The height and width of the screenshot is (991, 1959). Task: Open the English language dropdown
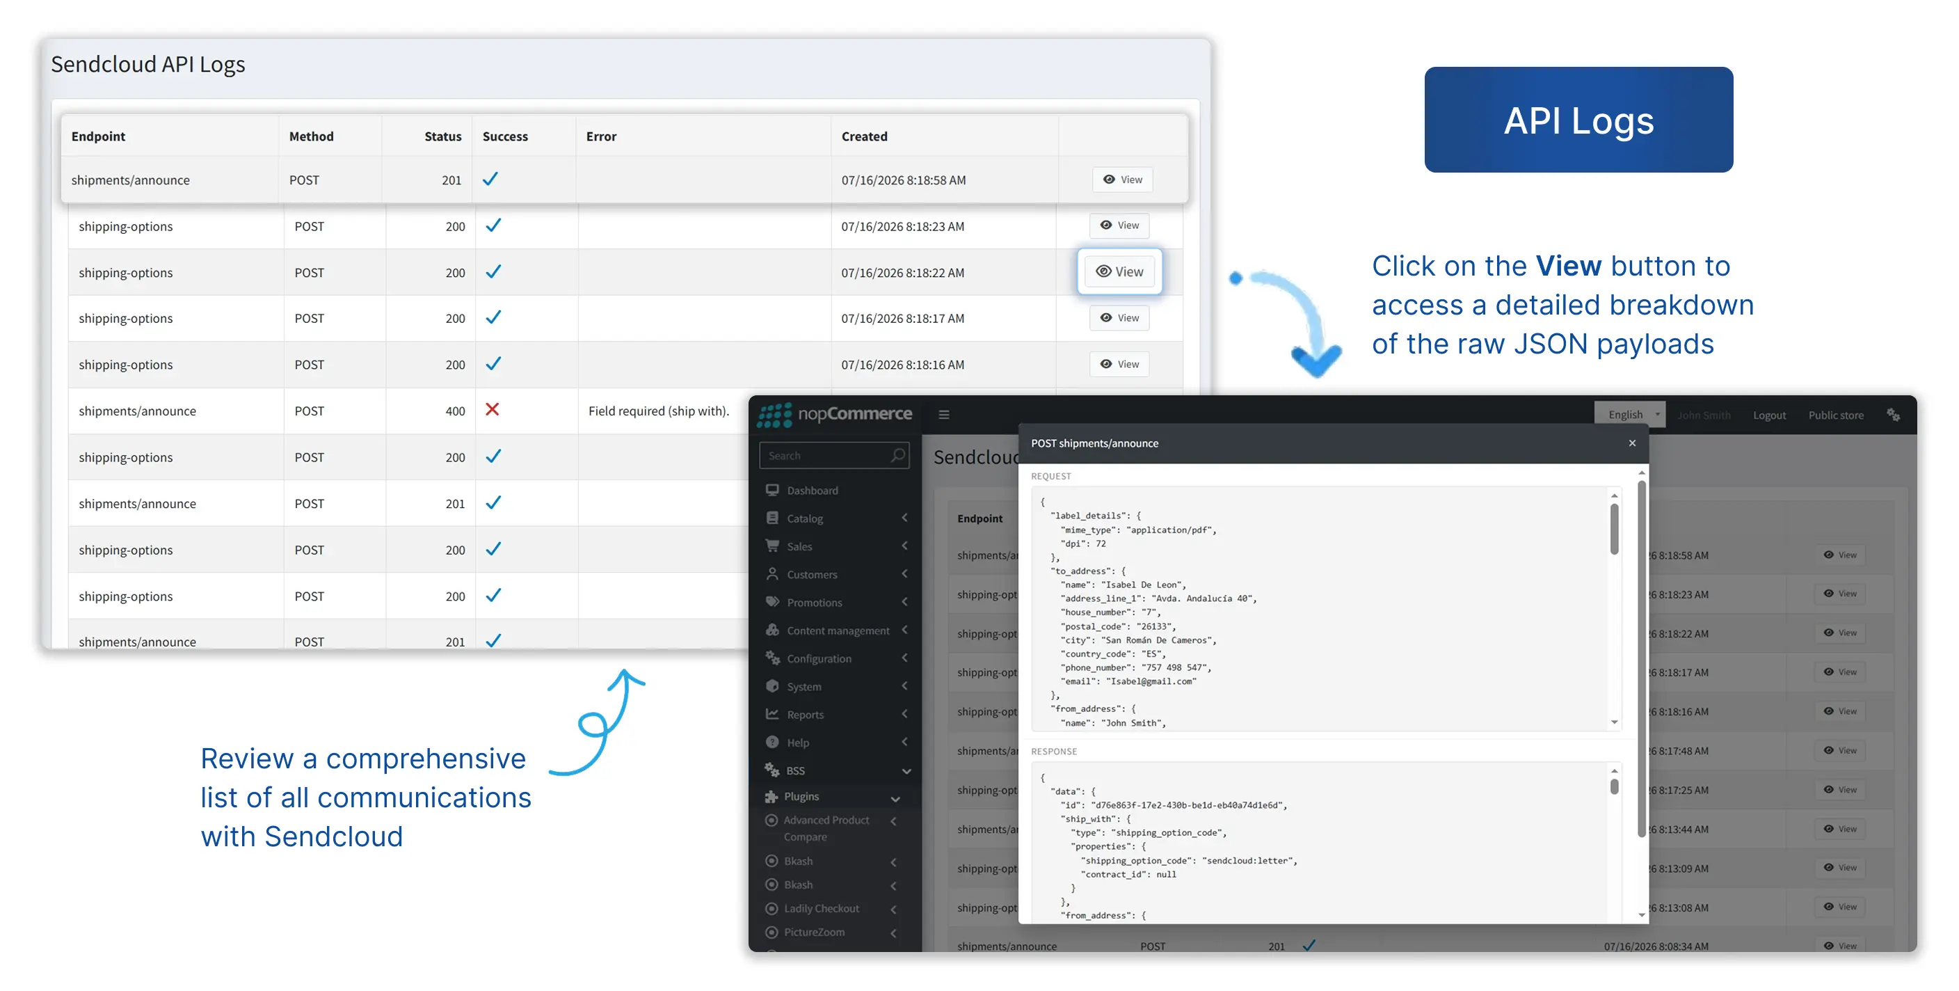tap(1631, 415)
